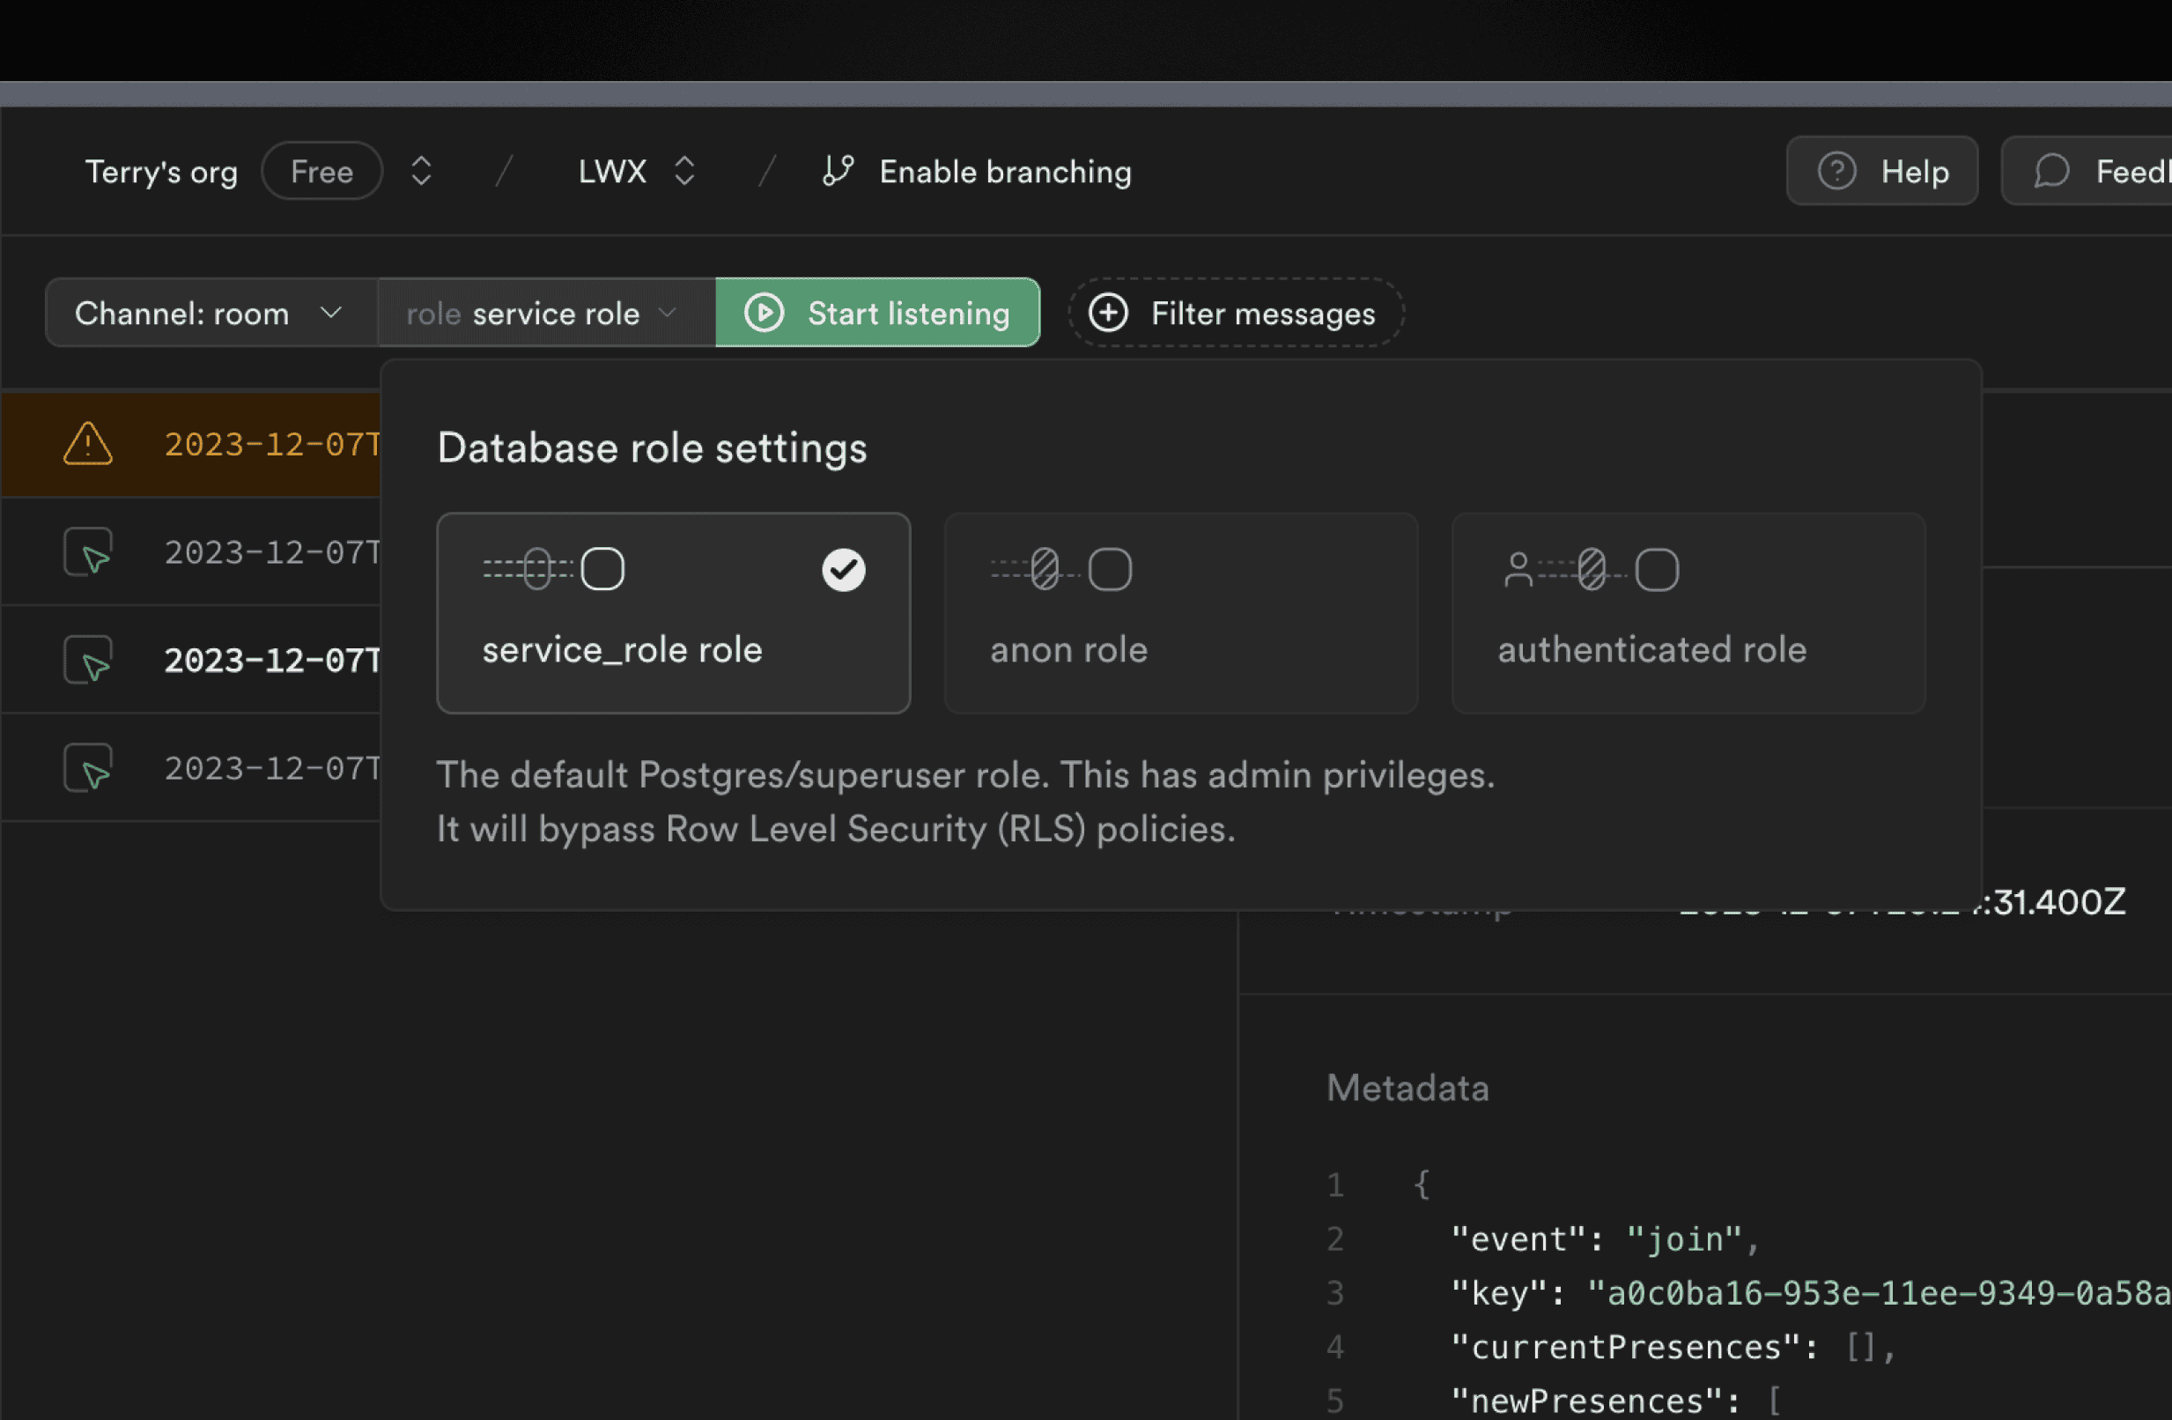Image resolution: width=2172 pixels, height=1420 pixels.
Task: Click the play icon inside Start listening
Action: click(x=765, y=313)
